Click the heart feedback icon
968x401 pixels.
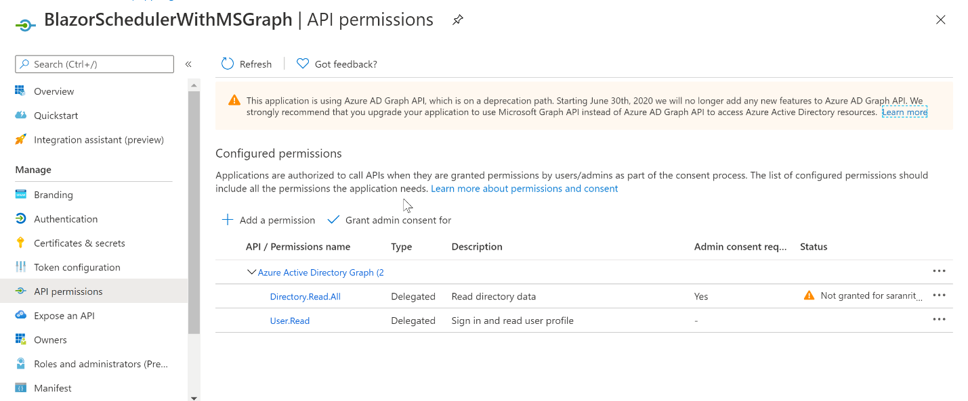point(303,64)
